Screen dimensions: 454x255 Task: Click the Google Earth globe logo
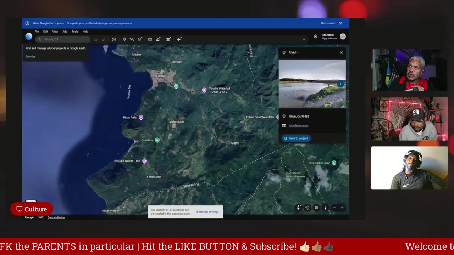[29, 36]
